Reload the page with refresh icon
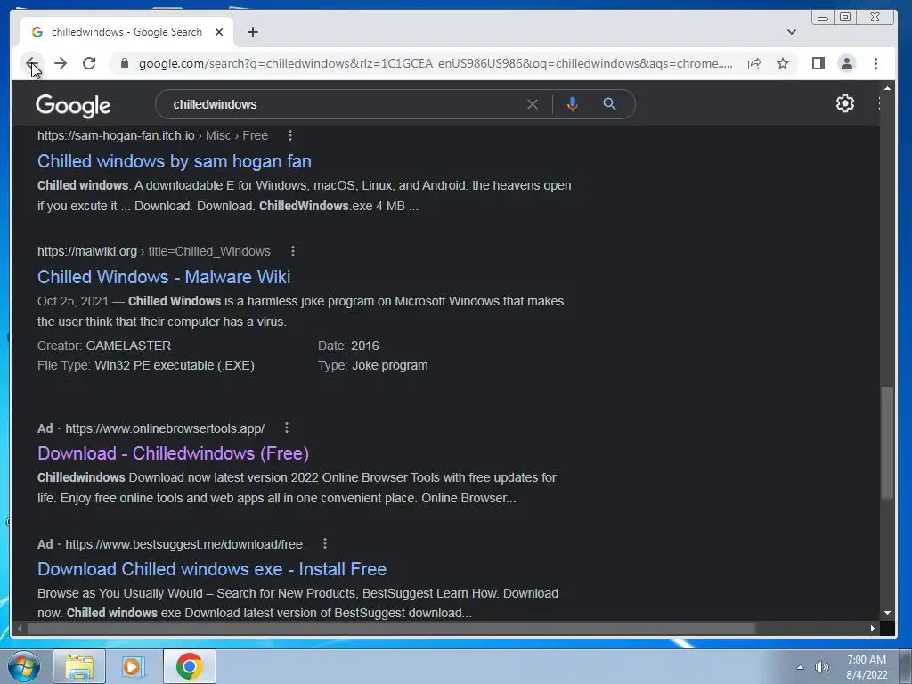912x684 pixels. click(x=89, y=63)
